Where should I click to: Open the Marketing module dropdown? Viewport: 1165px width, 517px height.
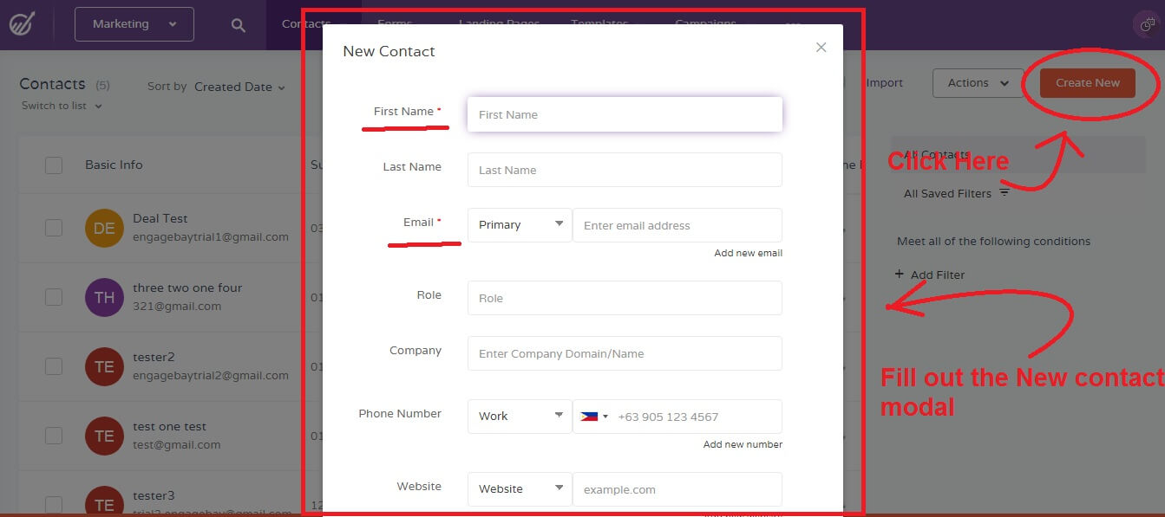click(134, 24)
